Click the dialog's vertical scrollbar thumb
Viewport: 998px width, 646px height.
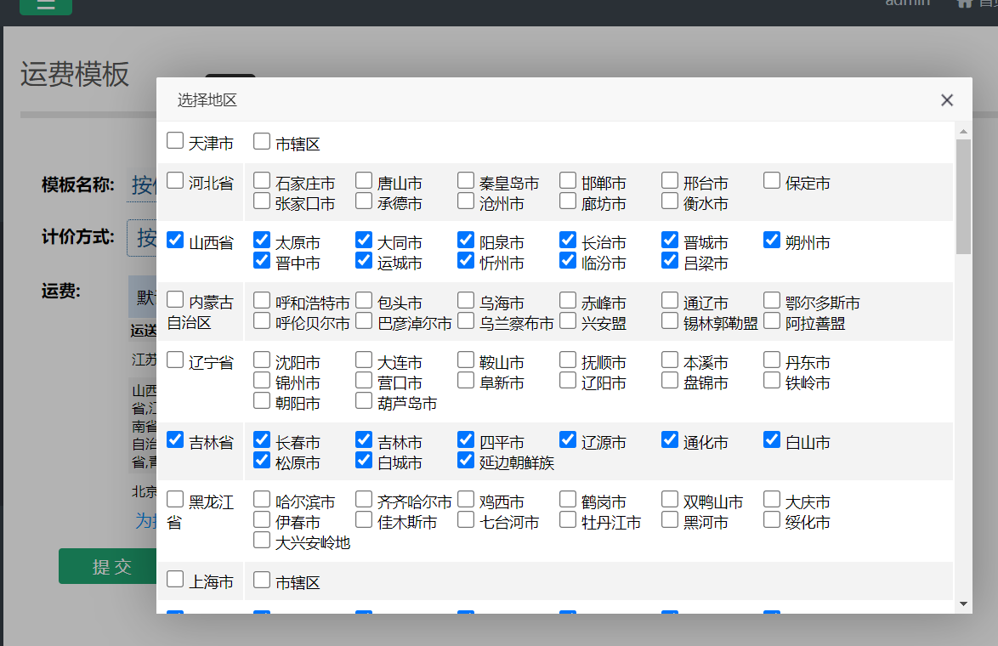click(963, 196)
